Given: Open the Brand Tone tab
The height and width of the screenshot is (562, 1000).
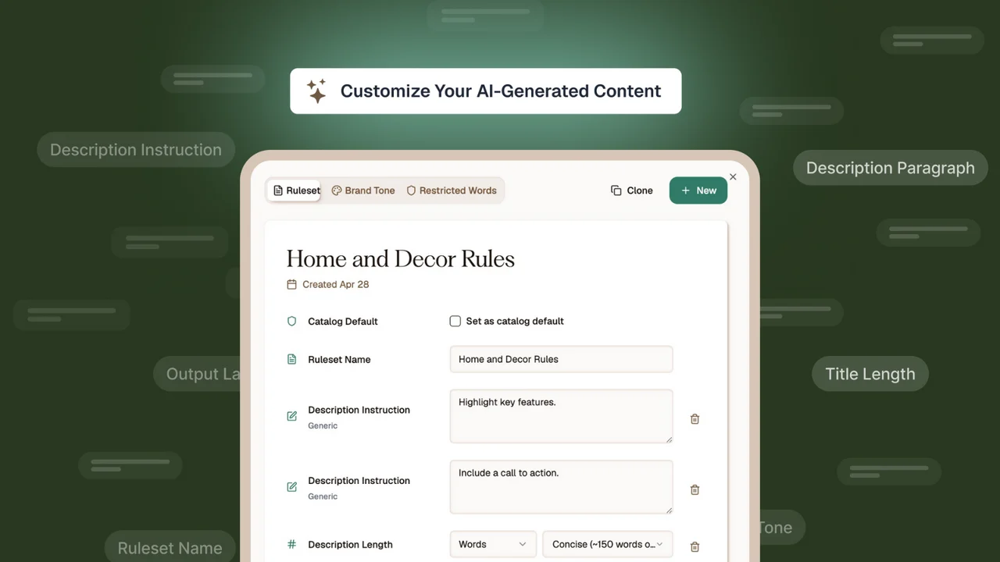Looking at the screenshot, I should point(363,190).
